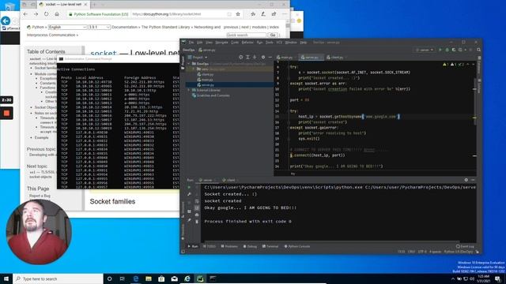The width and height of the screenshot is (506, 284).
Task: Click the collapse all icon in Project panel
Action: pyautogui.click(x=255, y=58)
